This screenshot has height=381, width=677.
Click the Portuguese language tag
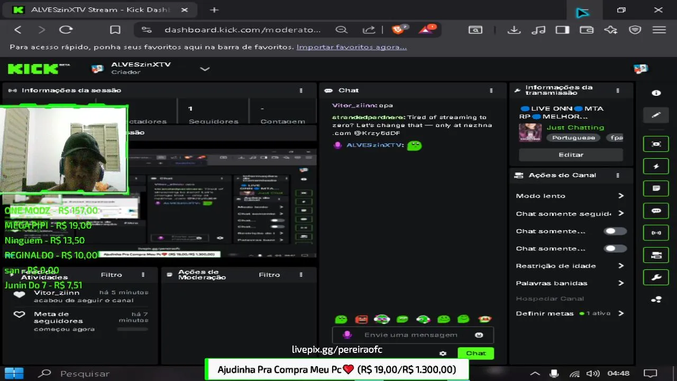[573, 138]
